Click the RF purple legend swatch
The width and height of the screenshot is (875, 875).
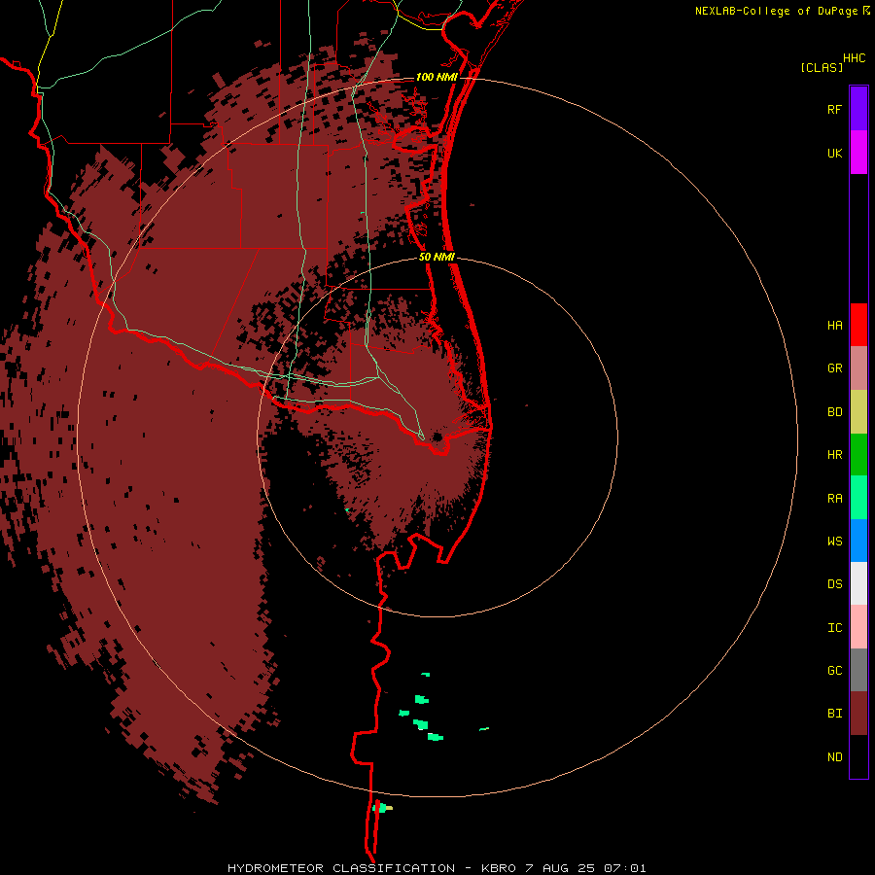[x=858, y=109]
